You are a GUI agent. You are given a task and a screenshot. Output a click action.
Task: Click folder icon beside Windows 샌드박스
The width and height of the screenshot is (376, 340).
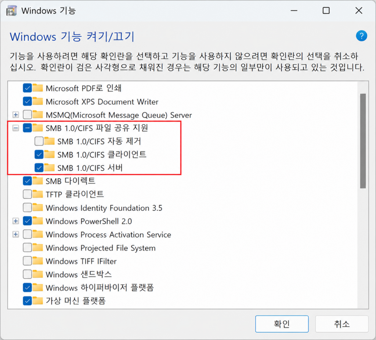[x=38, y=274]
